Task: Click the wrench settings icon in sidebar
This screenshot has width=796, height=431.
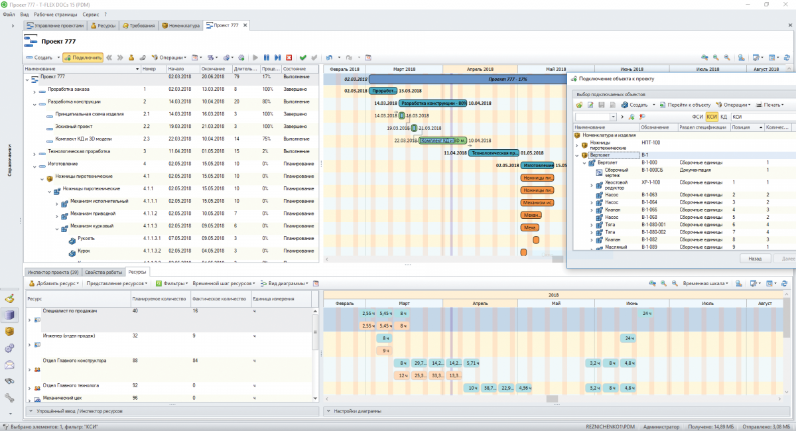Action: click(x=9, y=398)
